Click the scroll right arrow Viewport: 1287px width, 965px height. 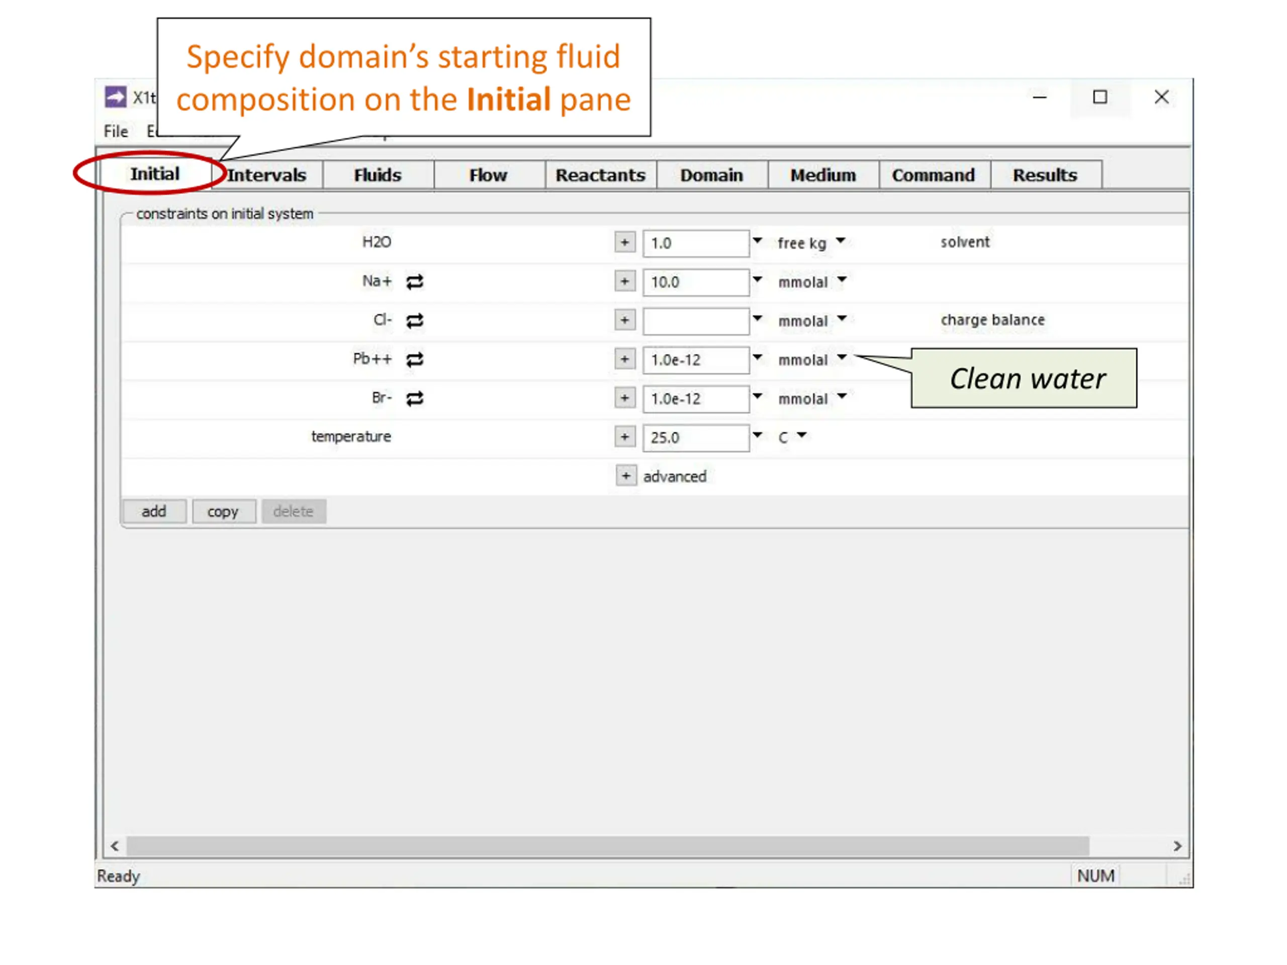tap(1177, 846)
